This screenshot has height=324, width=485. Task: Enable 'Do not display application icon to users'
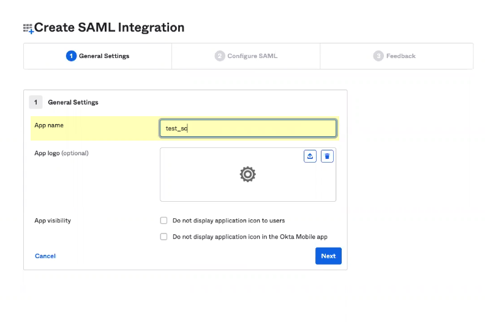(x=164, y=221)
